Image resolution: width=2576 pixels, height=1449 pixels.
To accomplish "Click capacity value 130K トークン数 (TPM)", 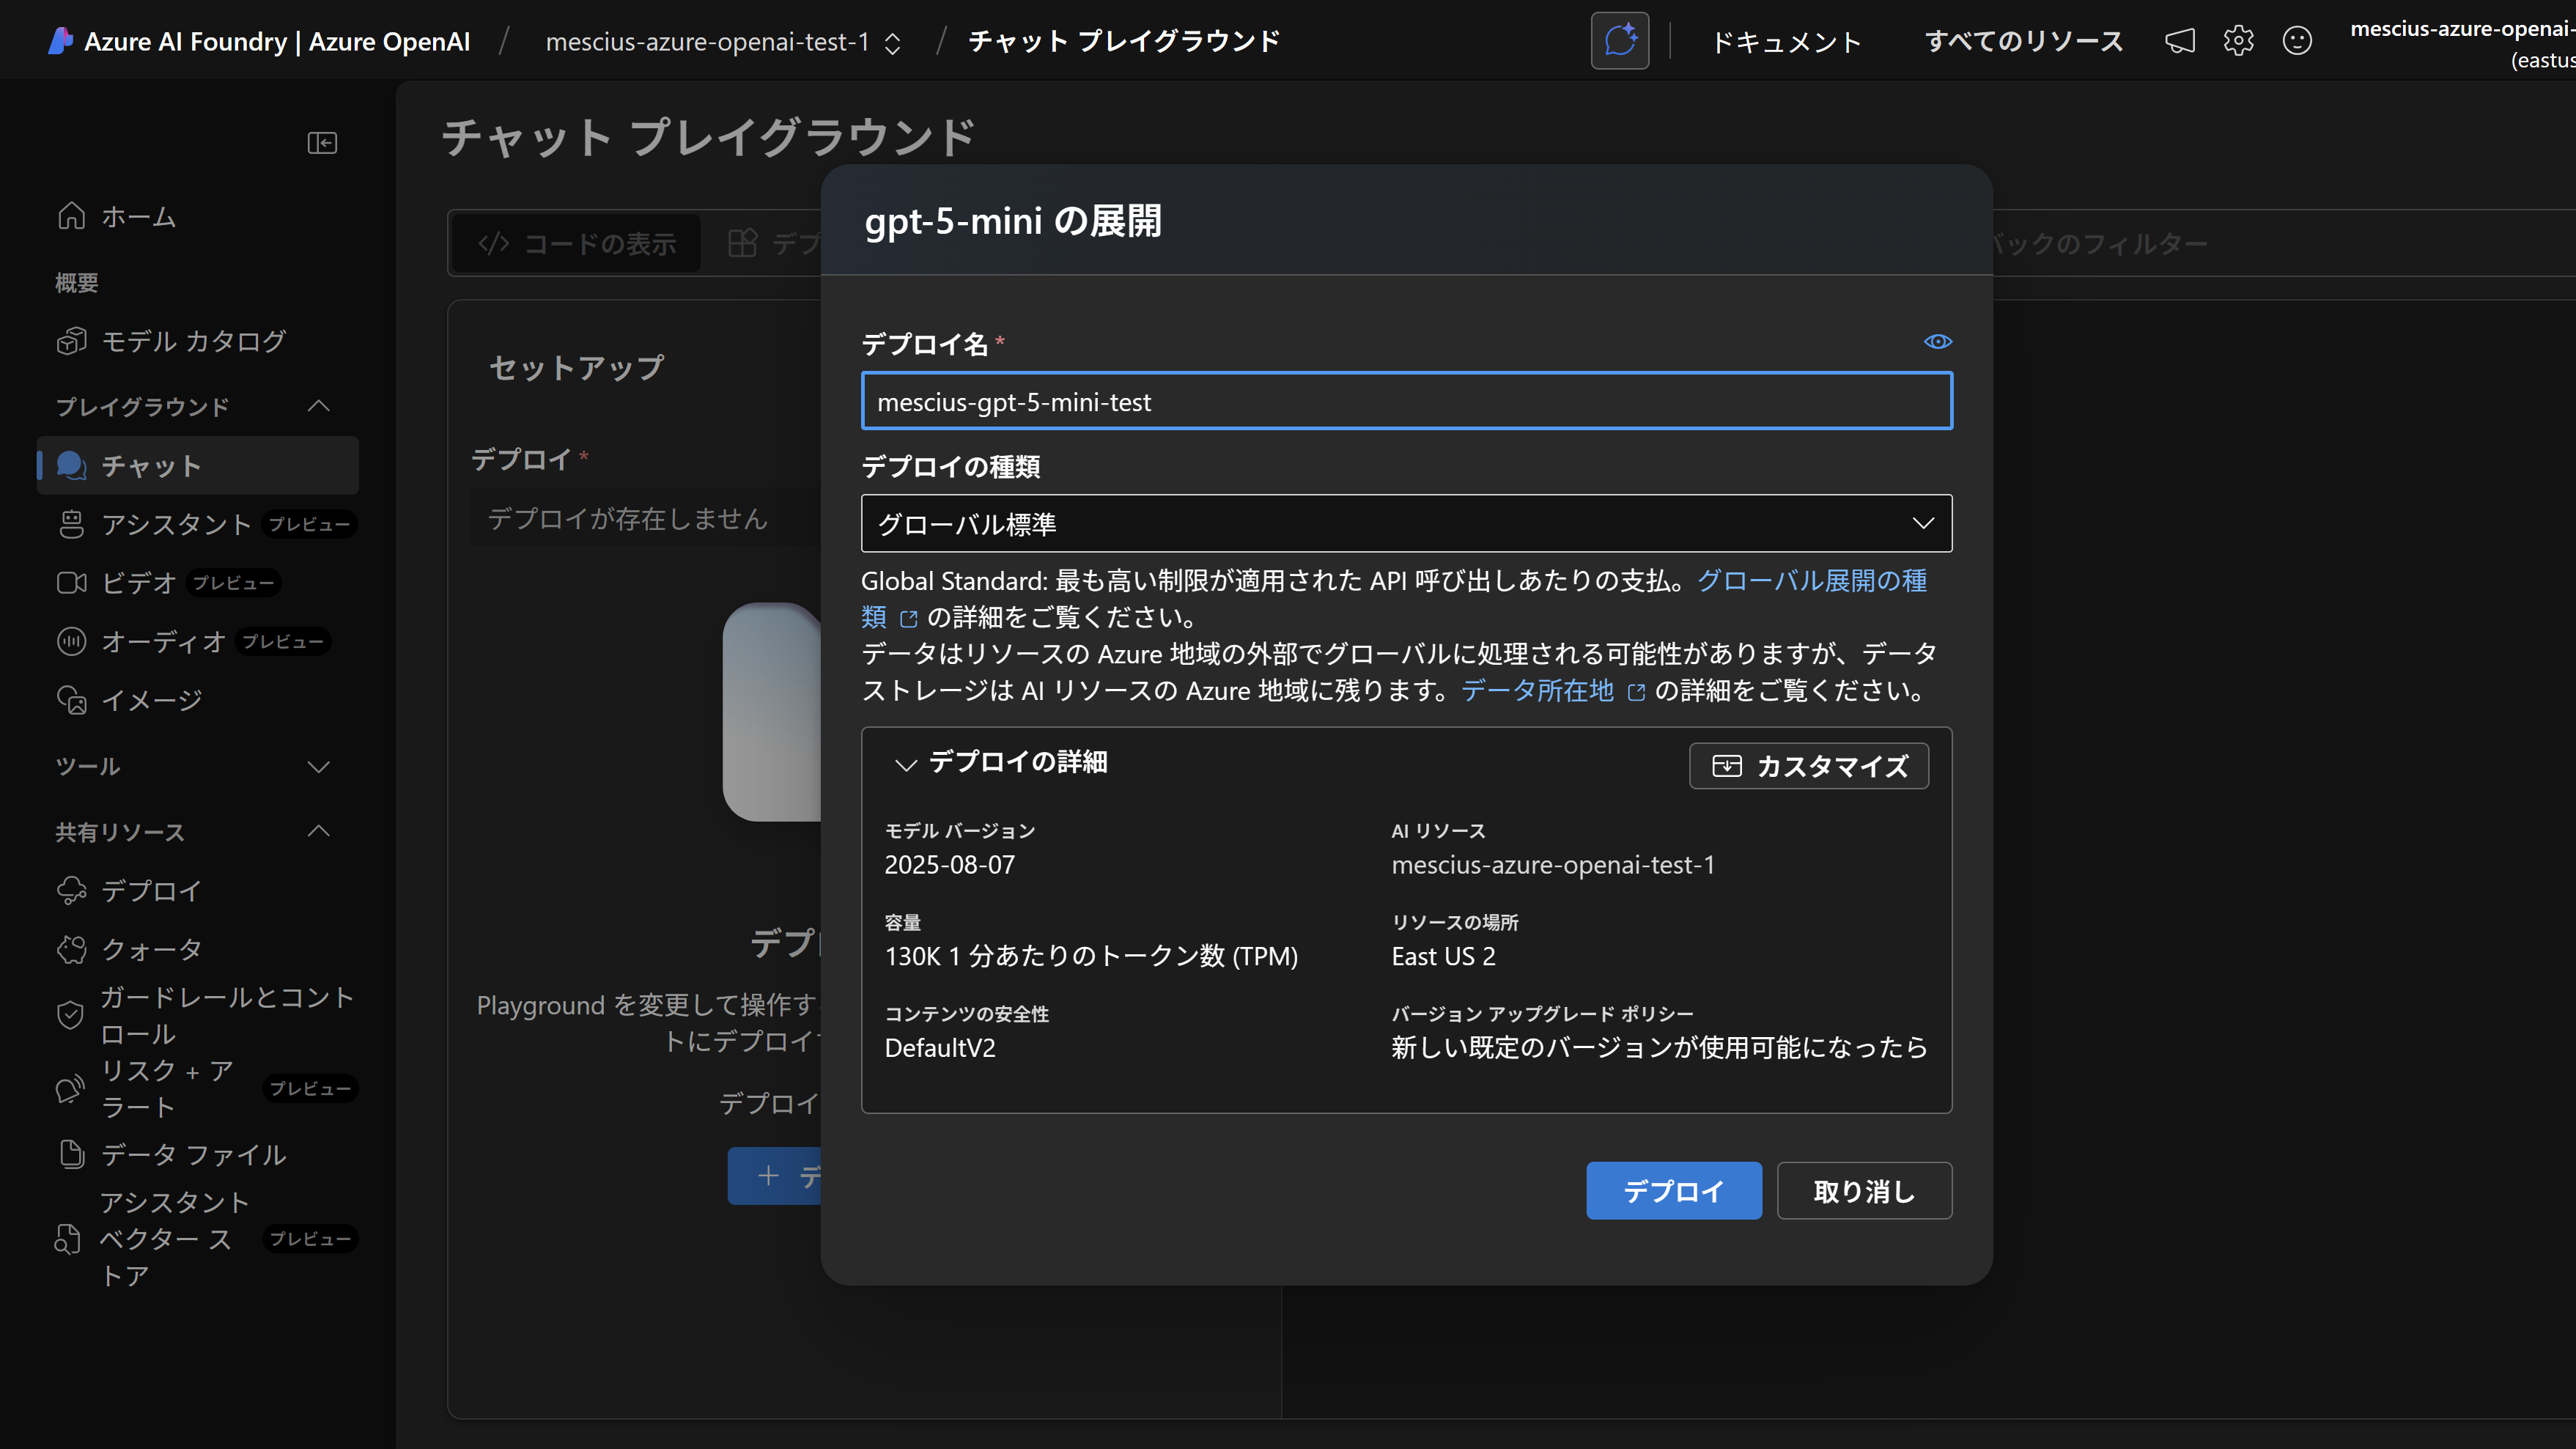I will coord(1091,957).
